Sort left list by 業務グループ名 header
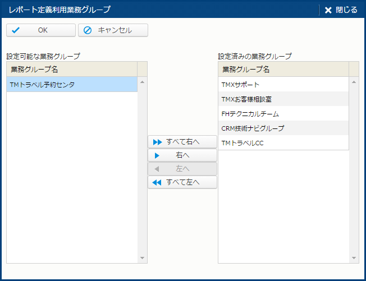 pyautogui.click(x=71, y=70)
